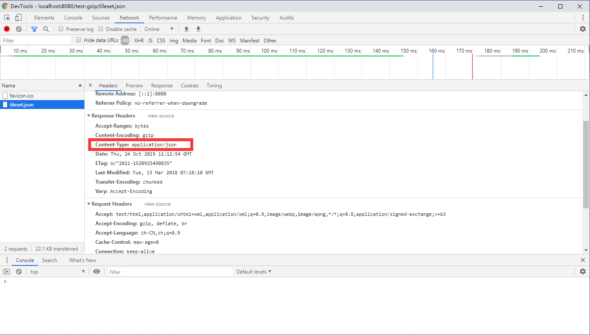Import HAR file using upload arrow icon
Viewport: 590px width, 335px height.
point(186,28)
